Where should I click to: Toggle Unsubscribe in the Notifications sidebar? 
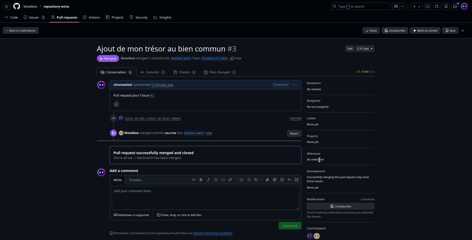(x=340, y=206)
